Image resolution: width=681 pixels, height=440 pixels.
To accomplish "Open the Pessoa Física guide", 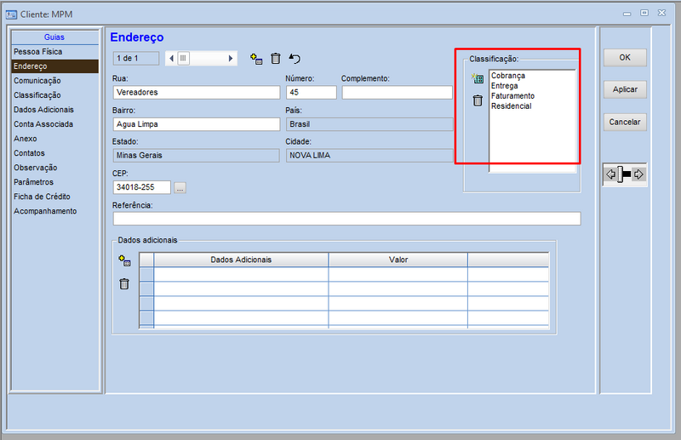I will [55, 52].
